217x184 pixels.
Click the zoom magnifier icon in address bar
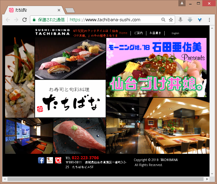[x=163, y=20]
